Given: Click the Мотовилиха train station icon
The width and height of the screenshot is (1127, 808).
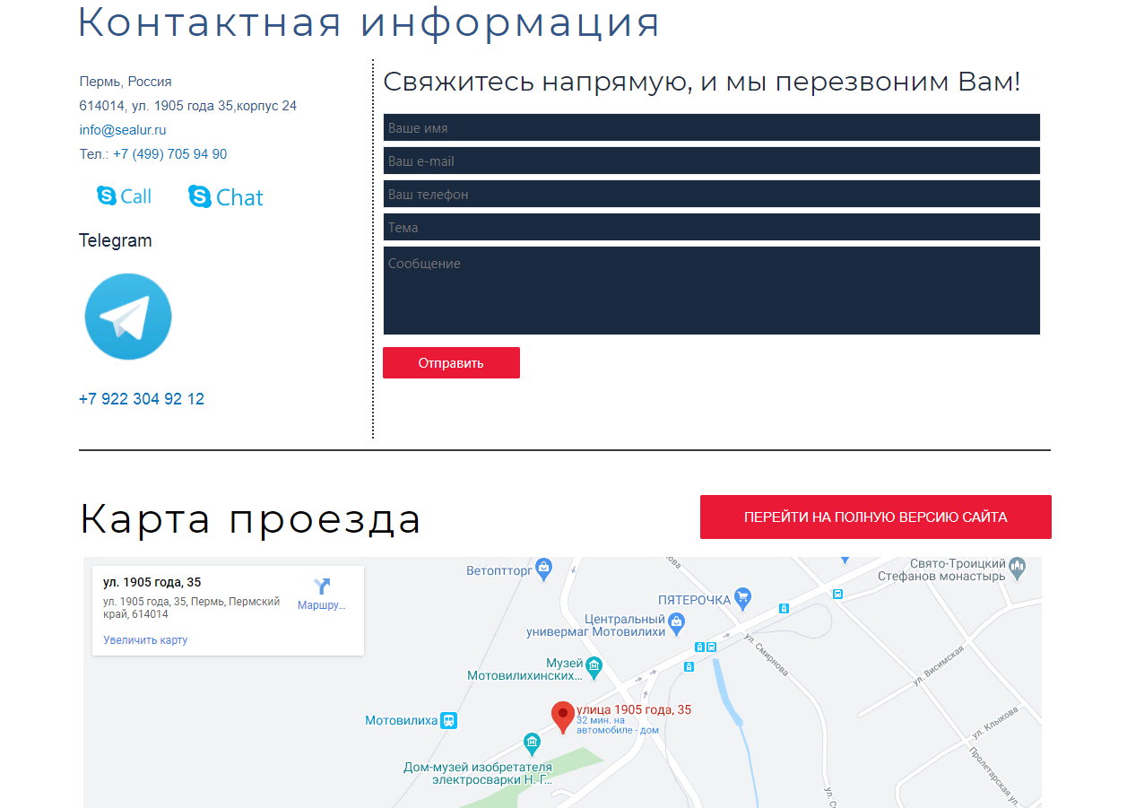Looking at the screenshot, I should [449, 720].
